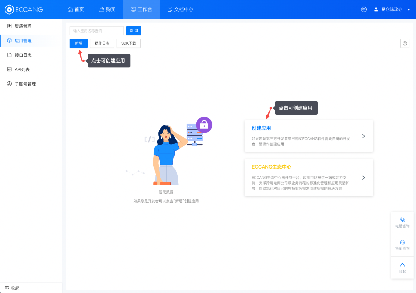
Task: Focus the application name search field
Action: pyautogui.click(x=97, y=31)
